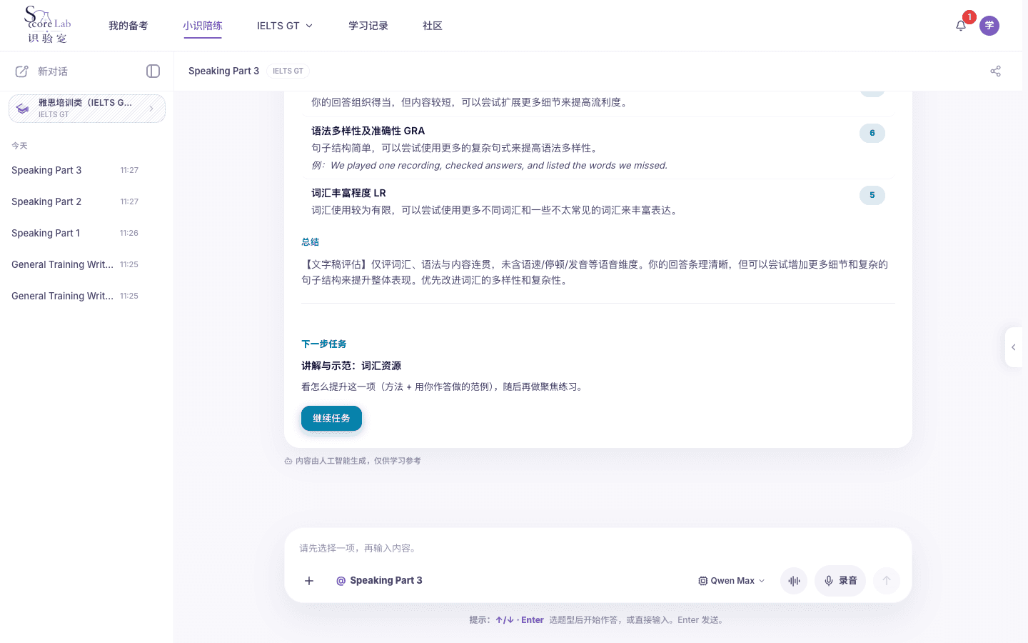This screenshot has height=643, width=1028.
Task: Open the voice waveform mode icon
Action: click(x=794, y=581)
